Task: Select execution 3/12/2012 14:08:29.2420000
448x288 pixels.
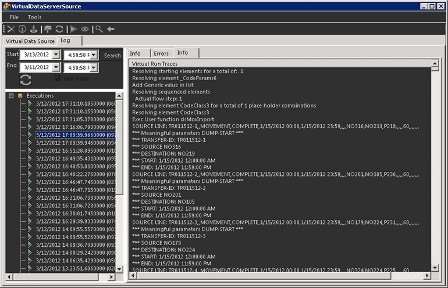Action: [76, 253]
